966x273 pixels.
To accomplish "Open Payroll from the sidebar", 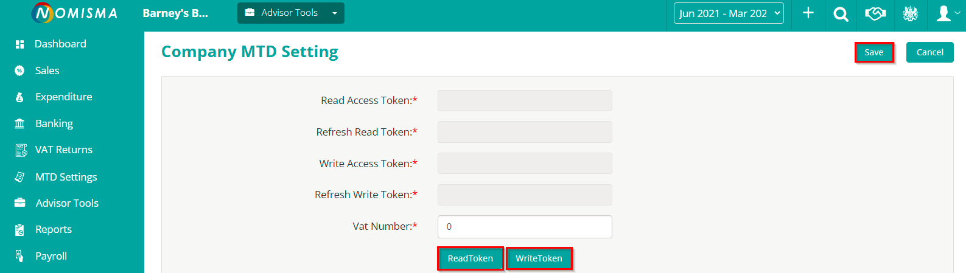I will [51, 256].
